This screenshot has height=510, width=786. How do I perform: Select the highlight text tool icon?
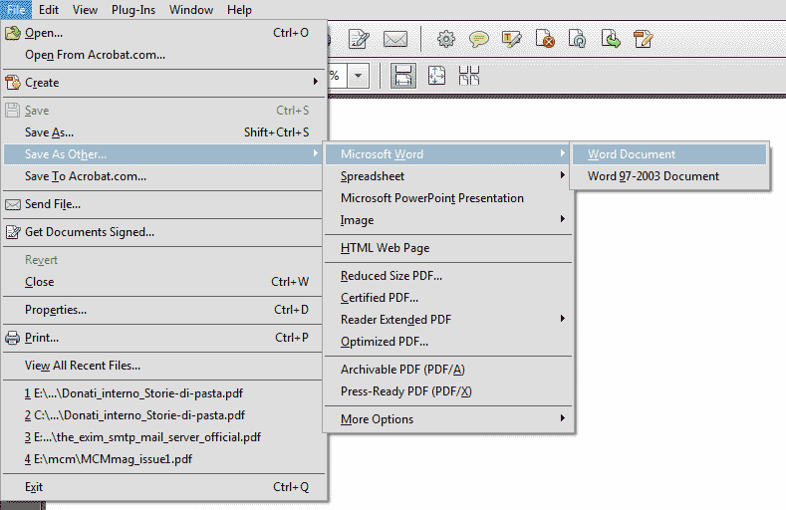(x=512, y=39)
